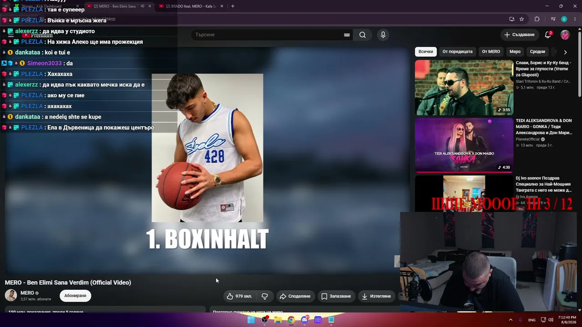Subscribe with the Абониране button
The image size is (582, 327).
coord(75,296)
